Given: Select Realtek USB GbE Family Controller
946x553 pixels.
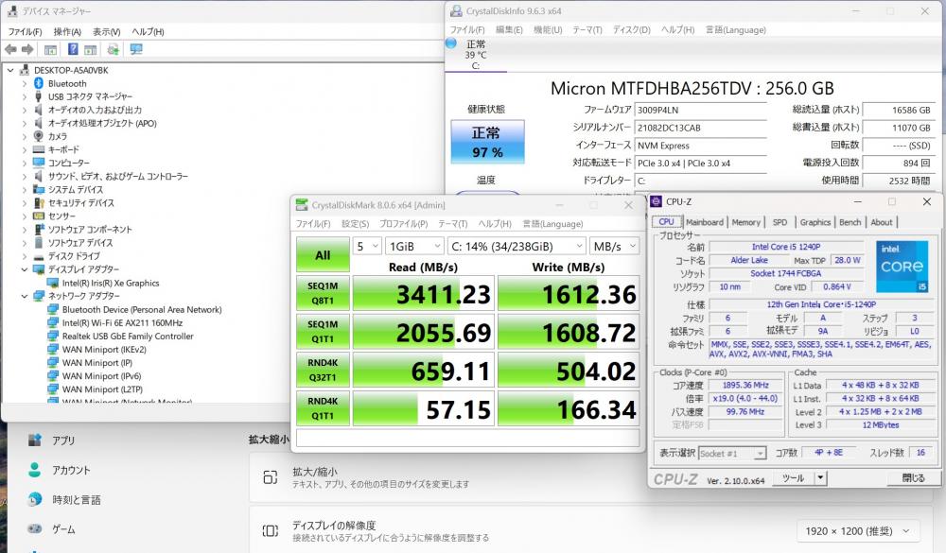Looking at the screenshot, I should pyautogui.click(x=128, y=336).
